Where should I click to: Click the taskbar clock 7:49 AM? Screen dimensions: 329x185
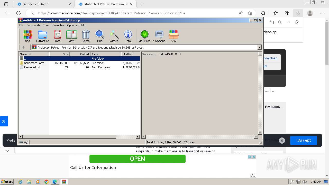pyautogui.click(x=316, y=182)
